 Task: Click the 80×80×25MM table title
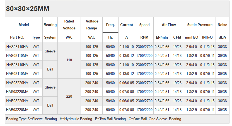pos(28,9)
